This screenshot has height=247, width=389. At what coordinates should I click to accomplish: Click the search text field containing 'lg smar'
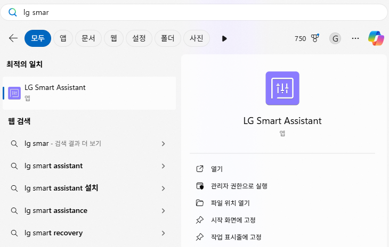click(194, 12)
